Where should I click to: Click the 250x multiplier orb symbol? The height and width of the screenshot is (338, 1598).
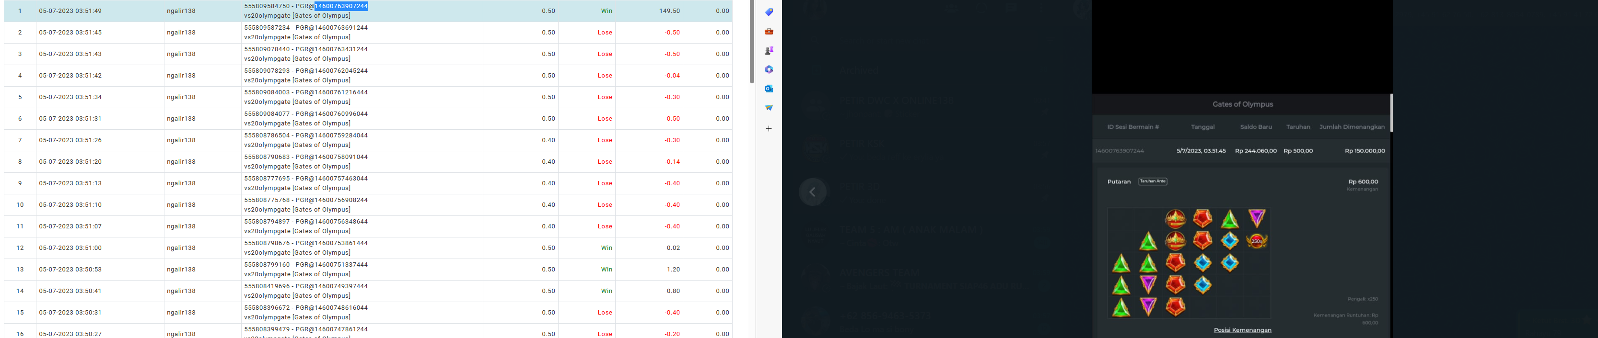pos(1257,241)
